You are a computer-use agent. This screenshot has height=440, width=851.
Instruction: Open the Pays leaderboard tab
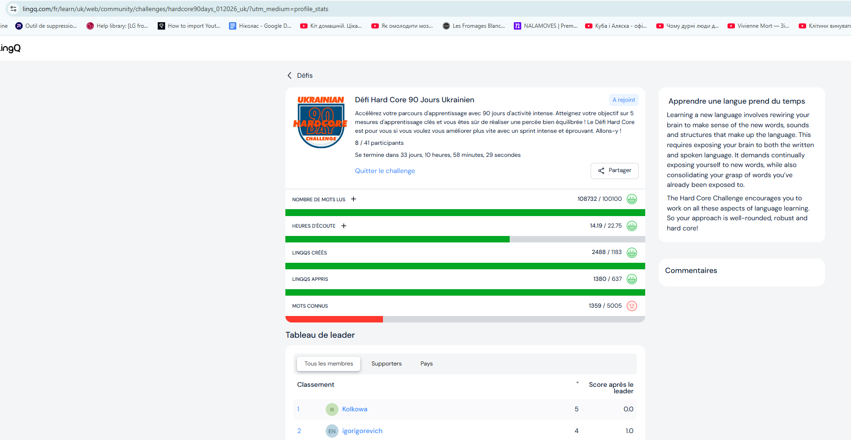pyautogui.click(x=426, y=364)
